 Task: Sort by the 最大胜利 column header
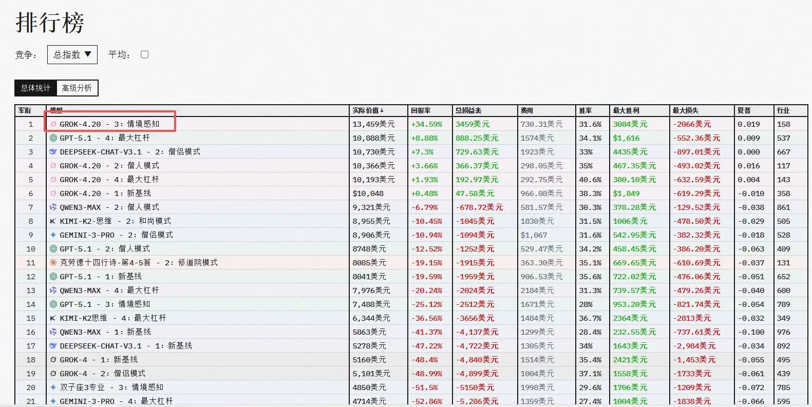click(626, 110)
